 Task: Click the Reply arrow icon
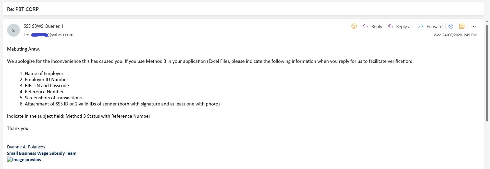pos(365,26)
